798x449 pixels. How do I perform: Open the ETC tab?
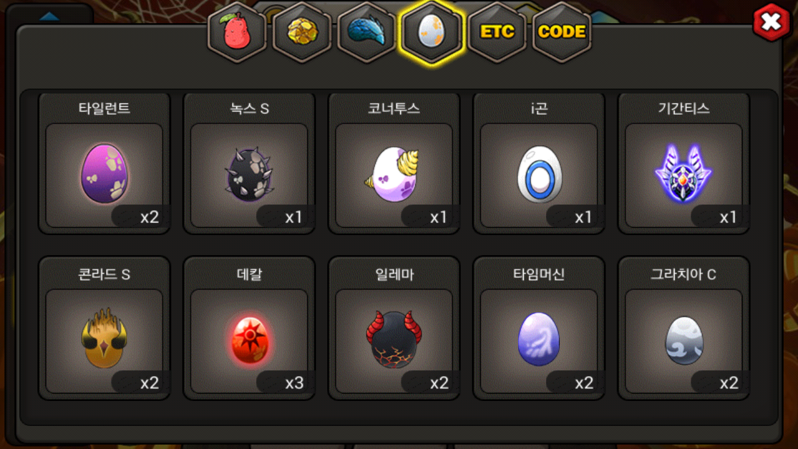pyautogui.click(x=497, y=32)
